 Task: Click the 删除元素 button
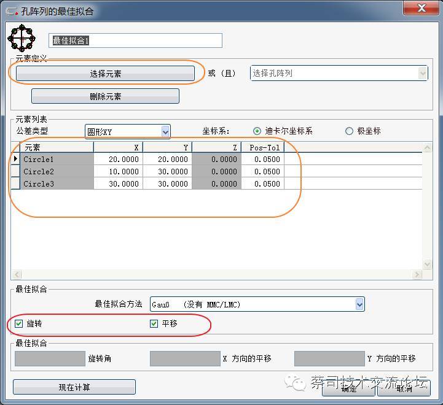click(x=105, y=96)
